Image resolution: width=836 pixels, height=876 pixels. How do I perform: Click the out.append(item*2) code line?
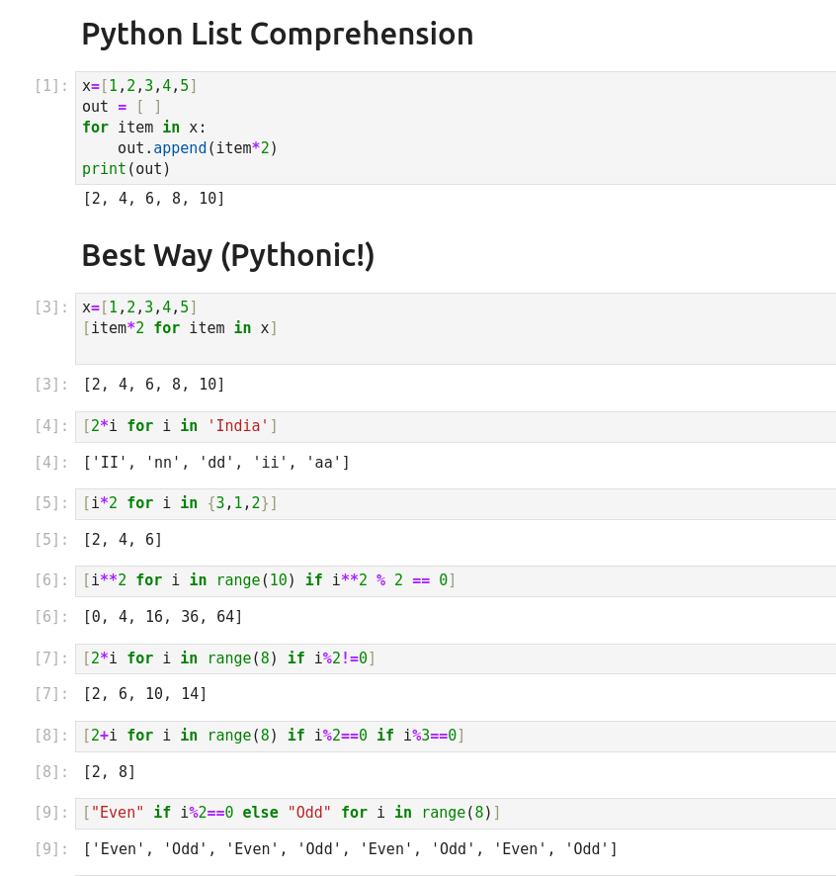198,148
